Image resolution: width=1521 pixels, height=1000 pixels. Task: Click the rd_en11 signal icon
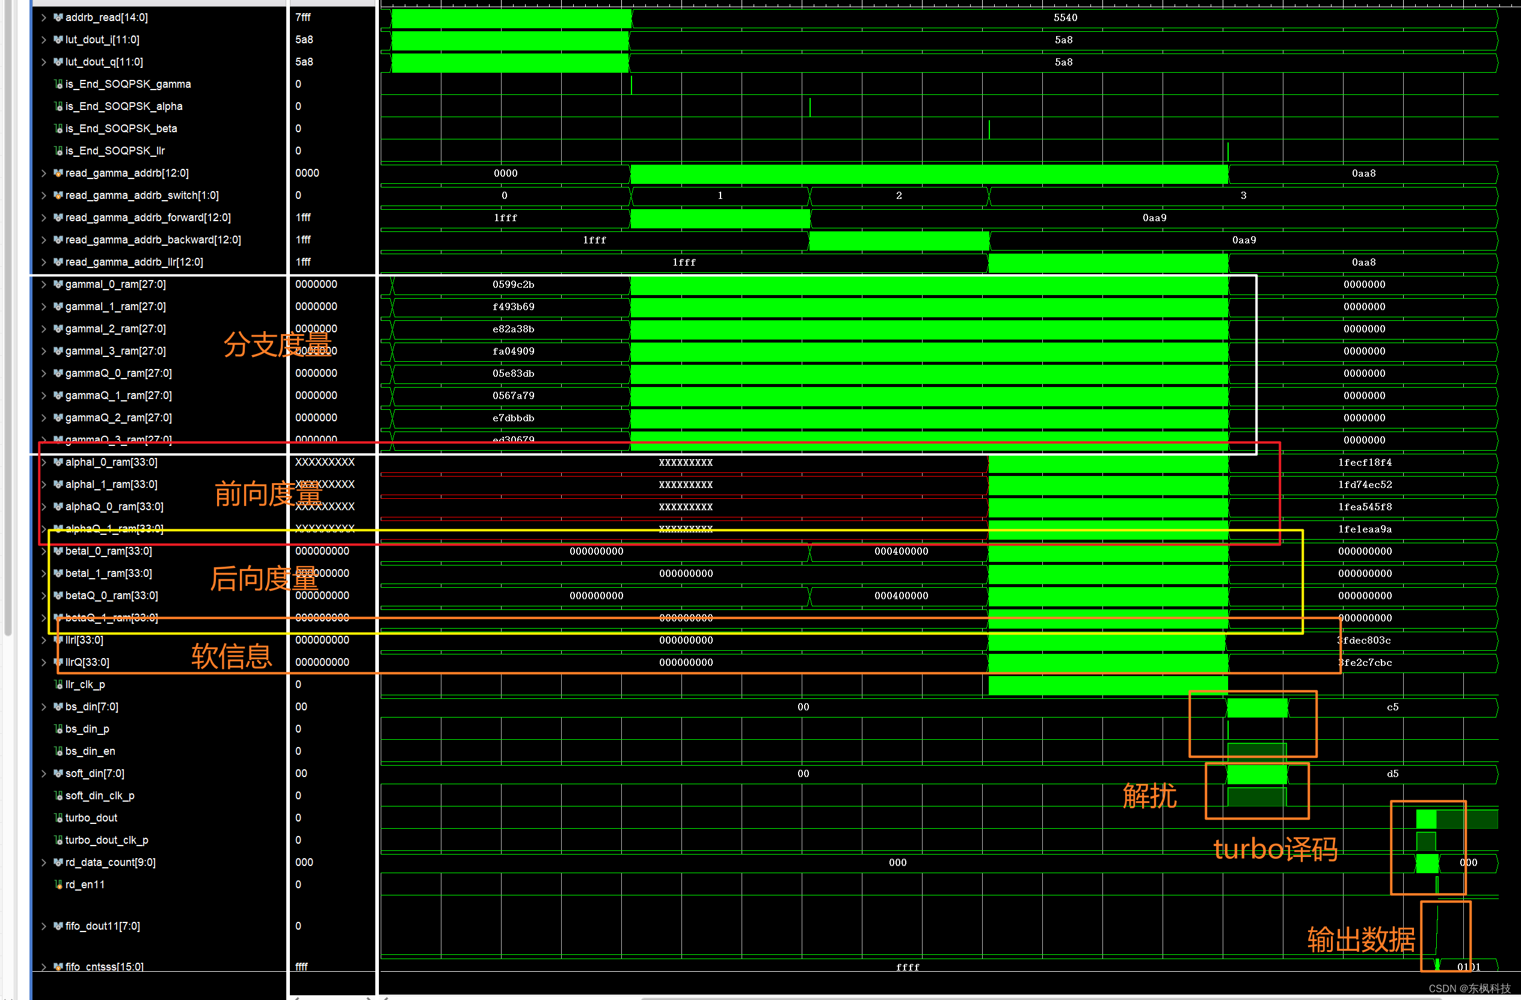tap(58, 885)
